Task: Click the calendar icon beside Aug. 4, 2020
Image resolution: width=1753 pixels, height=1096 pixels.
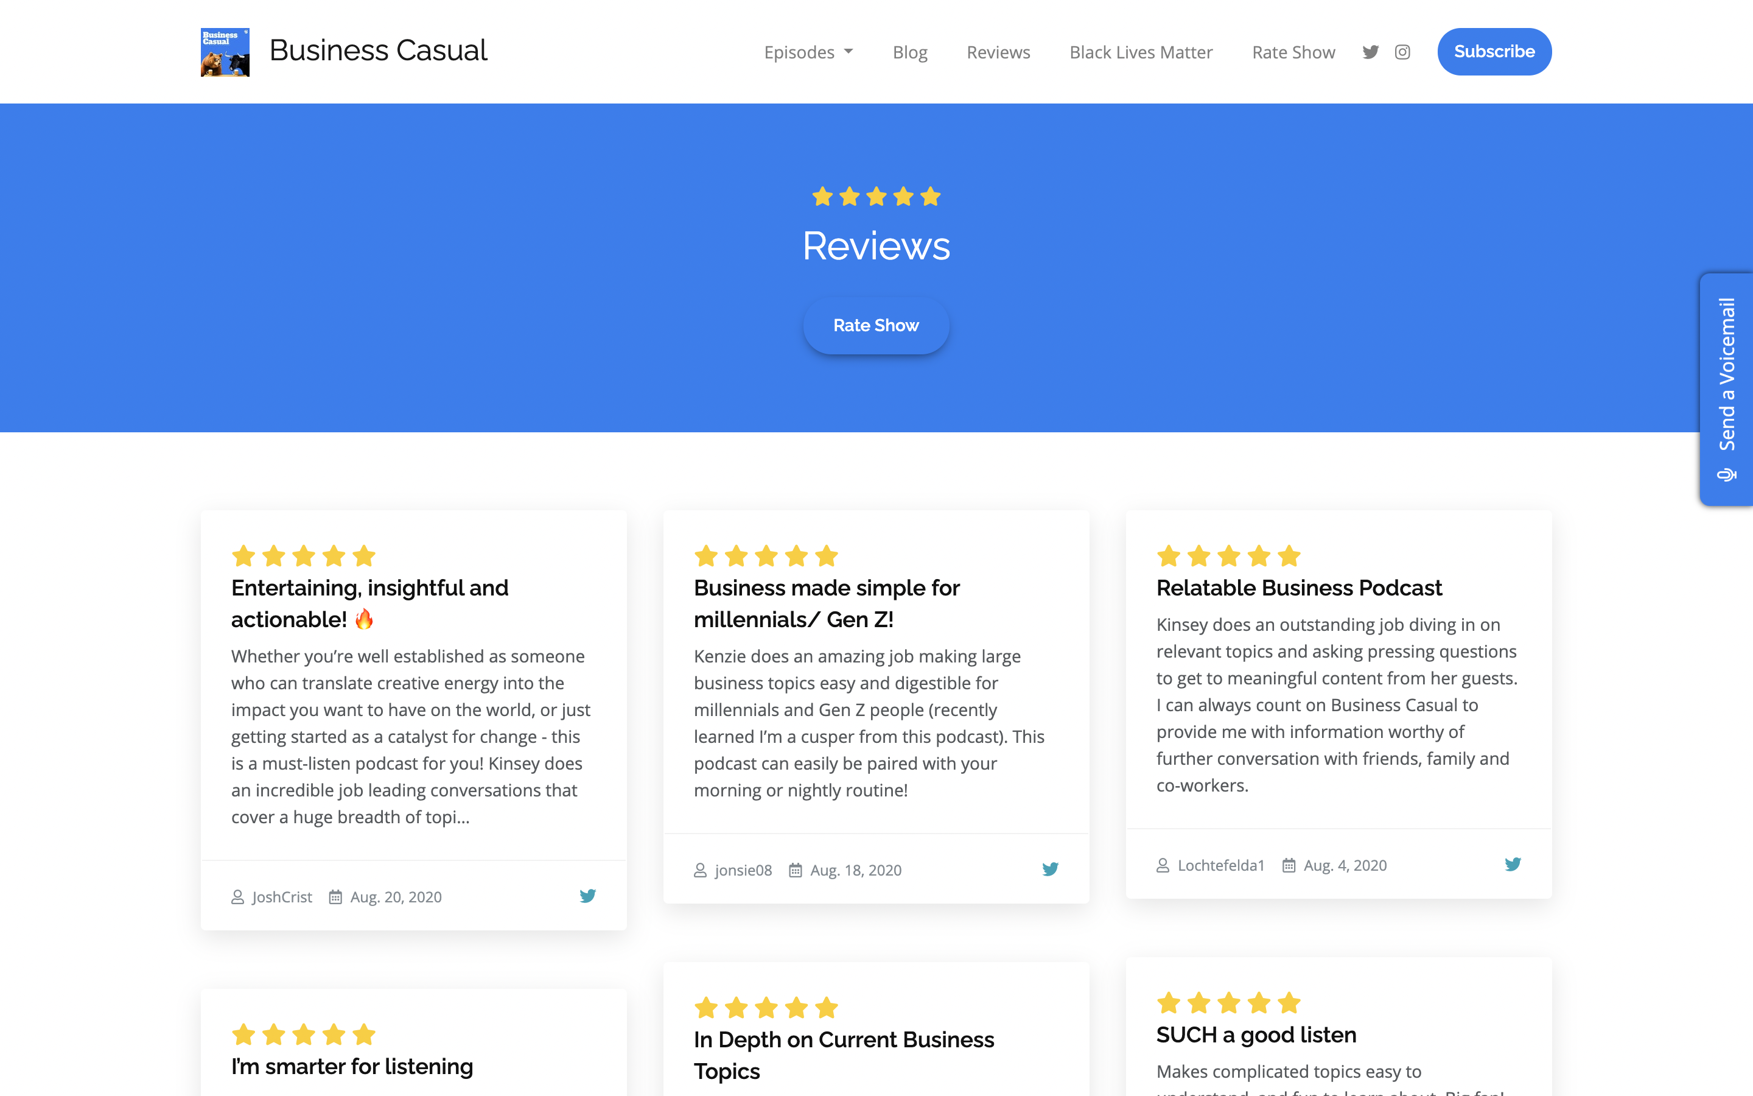Action: (x=1288, y=864)
